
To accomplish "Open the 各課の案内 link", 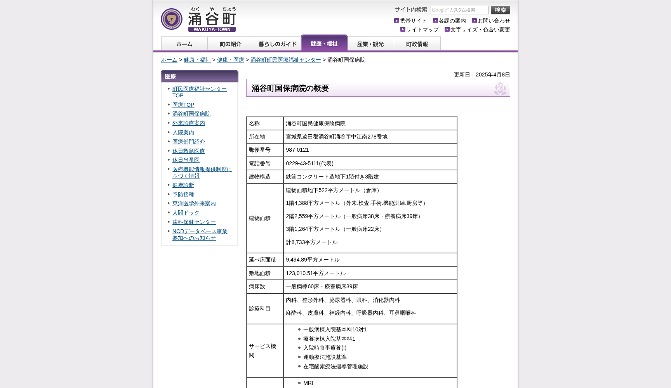I will pos(452,21).
